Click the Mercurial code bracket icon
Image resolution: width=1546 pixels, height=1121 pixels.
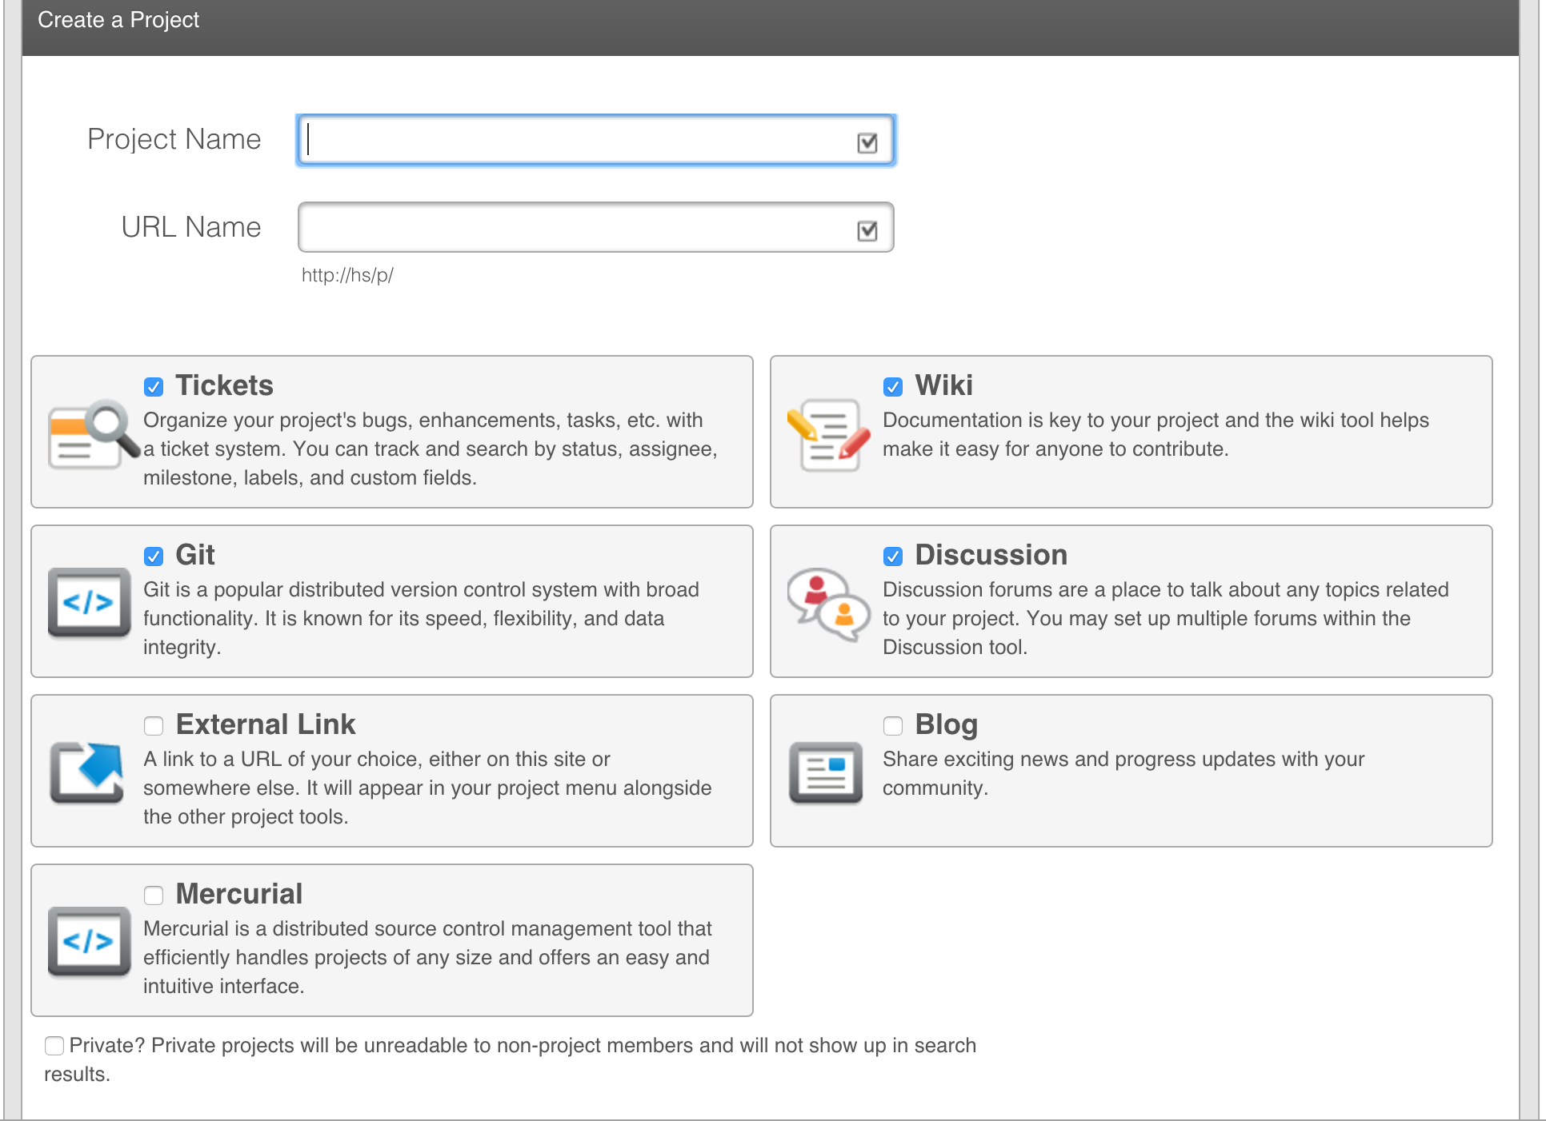point(89,942)
